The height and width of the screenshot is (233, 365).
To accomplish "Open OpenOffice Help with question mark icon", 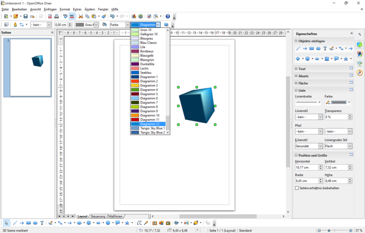I will pos(167,16).
